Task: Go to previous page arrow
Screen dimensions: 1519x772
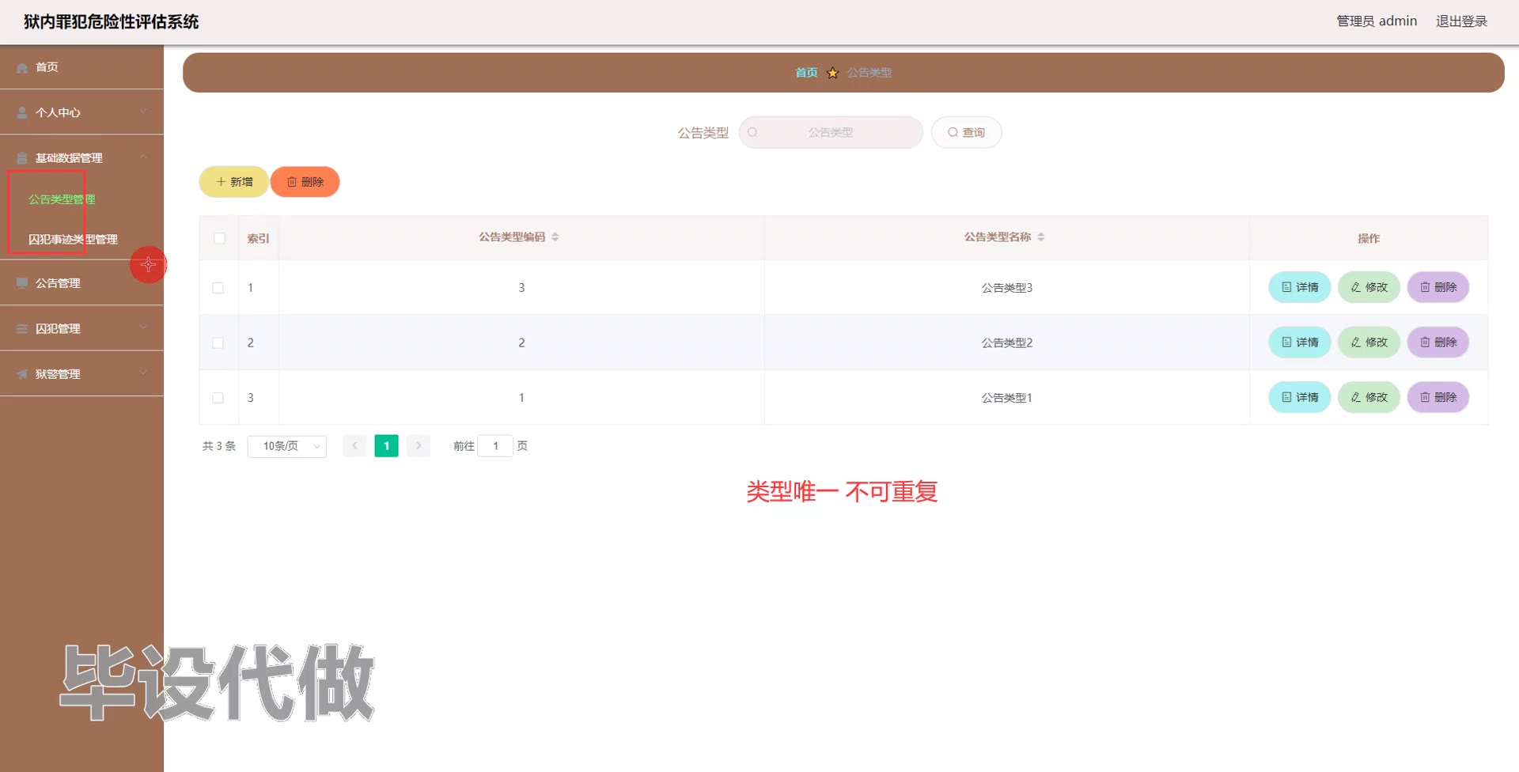Action: [x=354, y=446]
